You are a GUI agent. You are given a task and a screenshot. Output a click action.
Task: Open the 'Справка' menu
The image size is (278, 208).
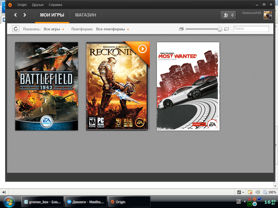click(55, 5)
